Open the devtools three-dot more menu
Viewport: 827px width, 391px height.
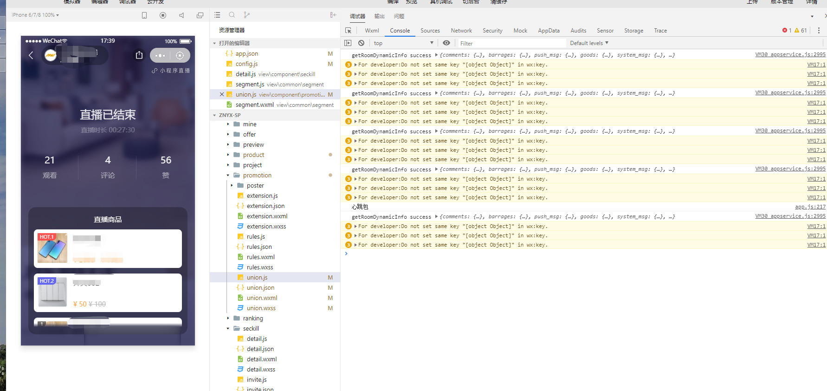pos(819,30)
